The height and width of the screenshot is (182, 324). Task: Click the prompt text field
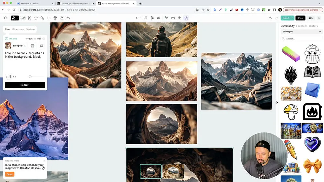(x=25, y=62)
